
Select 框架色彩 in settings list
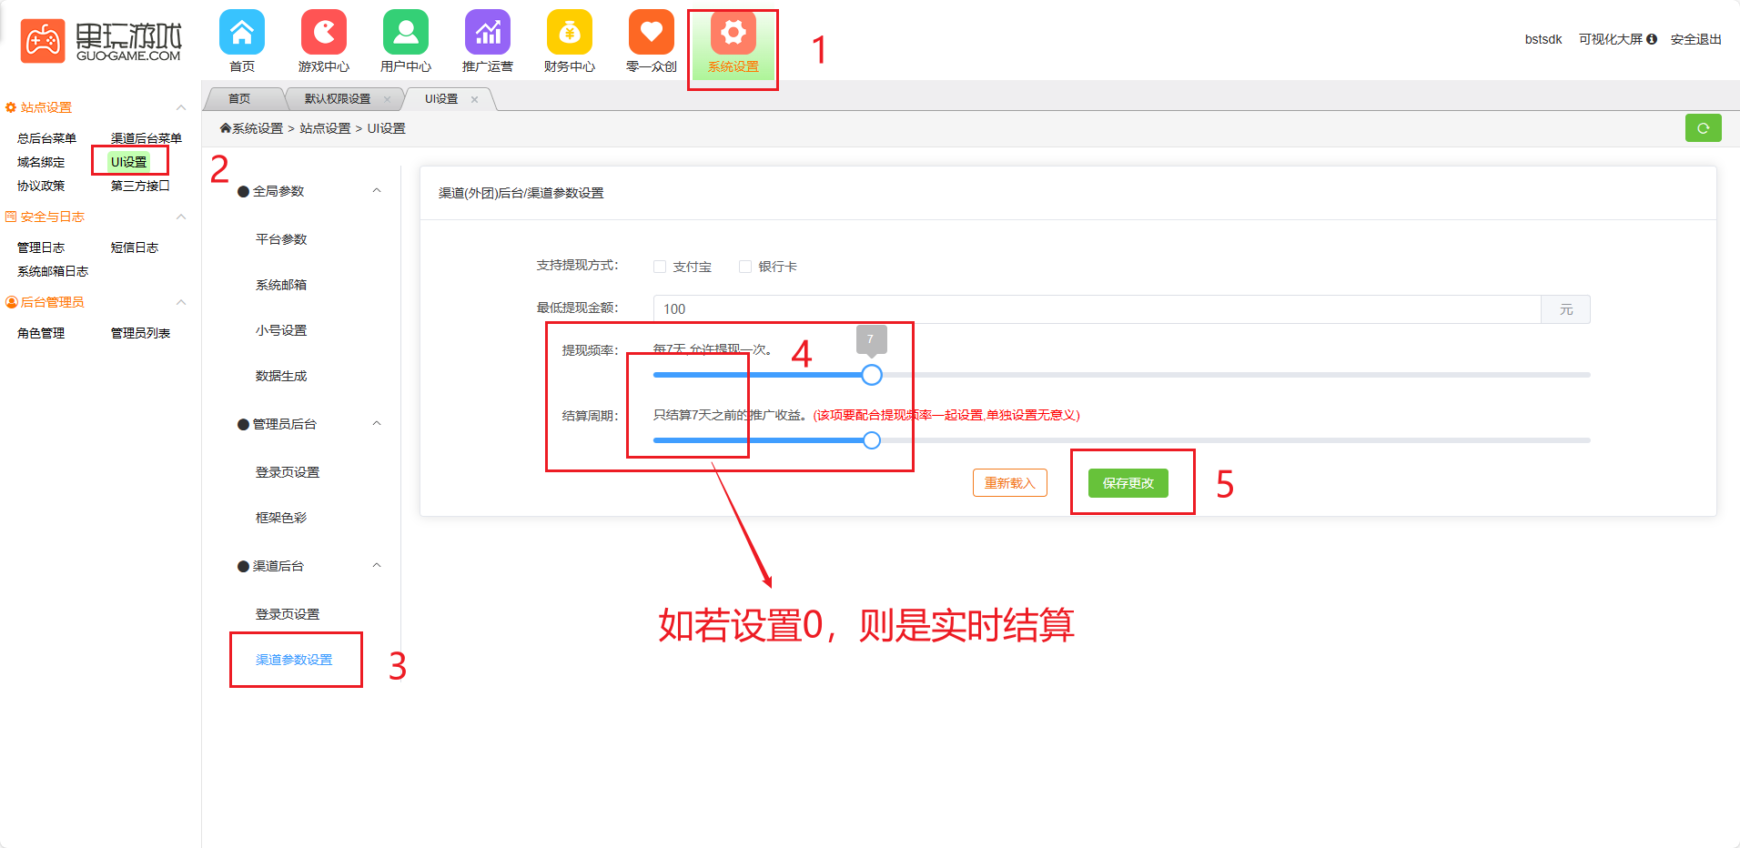281,518
